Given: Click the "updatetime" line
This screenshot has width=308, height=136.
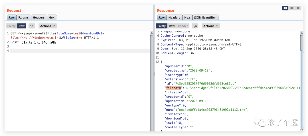Looking at the screenshot, I should point(188,101).
